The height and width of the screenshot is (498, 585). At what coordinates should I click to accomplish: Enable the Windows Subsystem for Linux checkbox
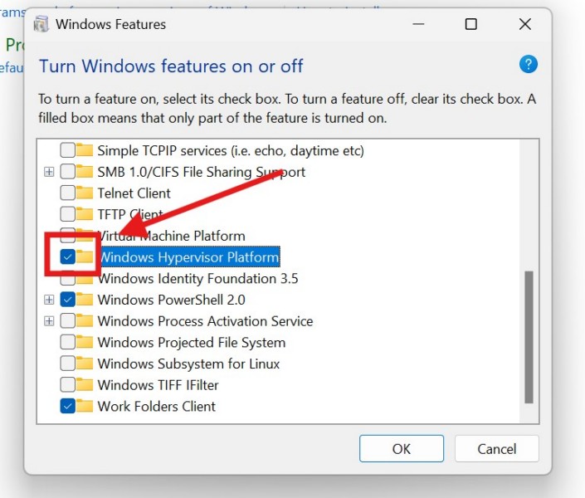[67, 364]
